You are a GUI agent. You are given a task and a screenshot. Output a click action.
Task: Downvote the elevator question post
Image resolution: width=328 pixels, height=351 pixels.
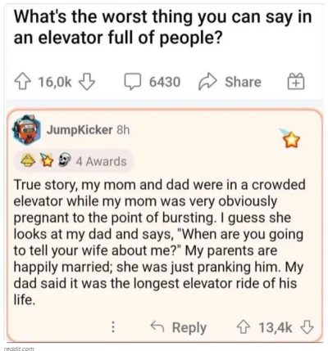coord(87,82)
